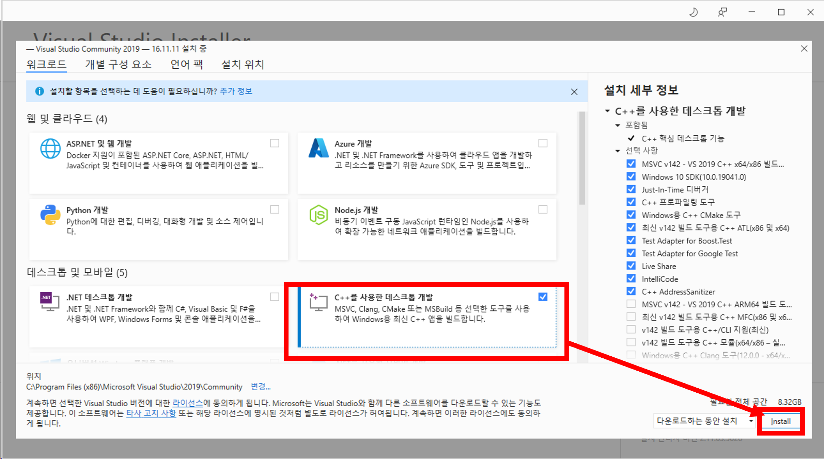Switch to the 개별 구성 요소 tab
The width and height of the screenshot is (824, 459).
(x=118, y=64)
